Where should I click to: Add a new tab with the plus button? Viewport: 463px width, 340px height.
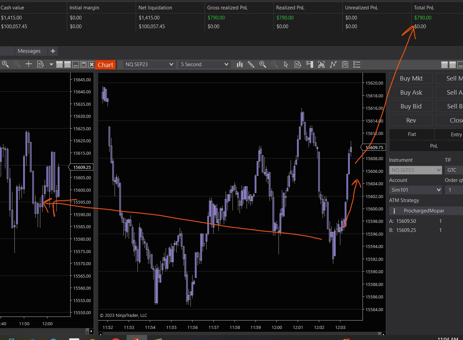coord(53,51)
